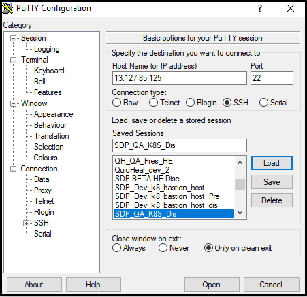Click the Port input field
This screenshot has height=297, width=307.
(x=272, y=78)
